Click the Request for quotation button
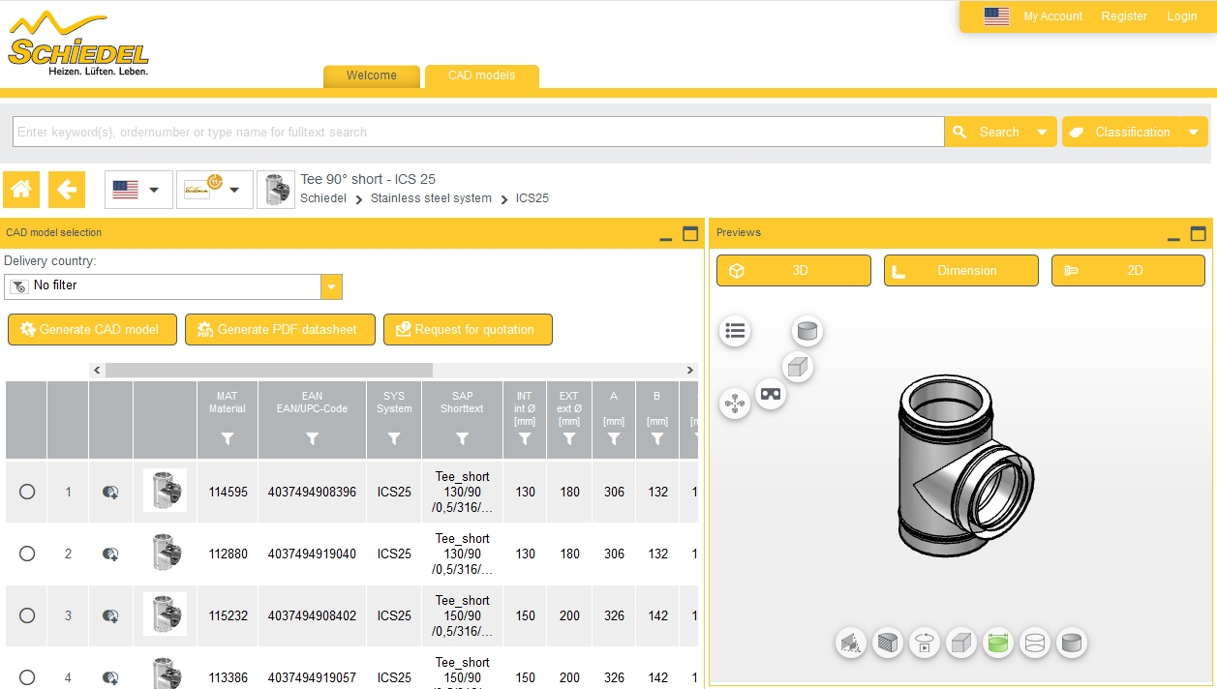 468,329
